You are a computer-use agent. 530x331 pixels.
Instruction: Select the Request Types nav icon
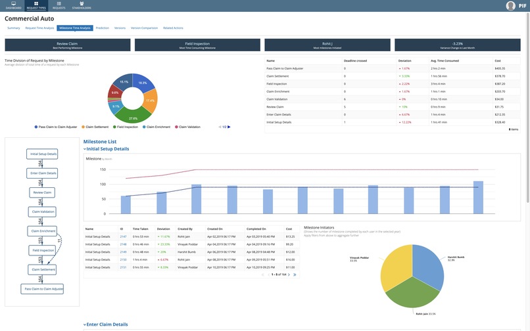click(36, 5)
